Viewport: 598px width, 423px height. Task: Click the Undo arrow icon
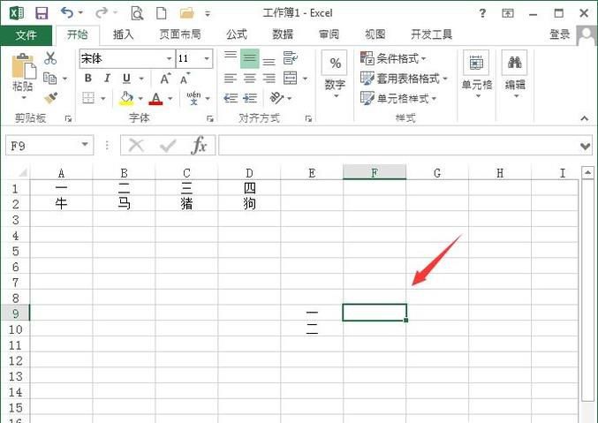click(x=67, y=13)
